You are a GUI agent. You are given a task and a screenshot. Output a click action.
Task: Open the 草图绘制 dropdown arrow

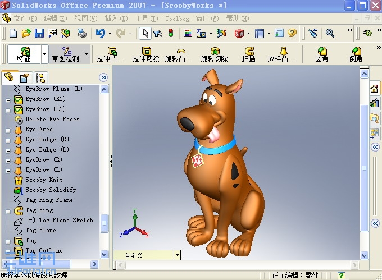[87, 54]
